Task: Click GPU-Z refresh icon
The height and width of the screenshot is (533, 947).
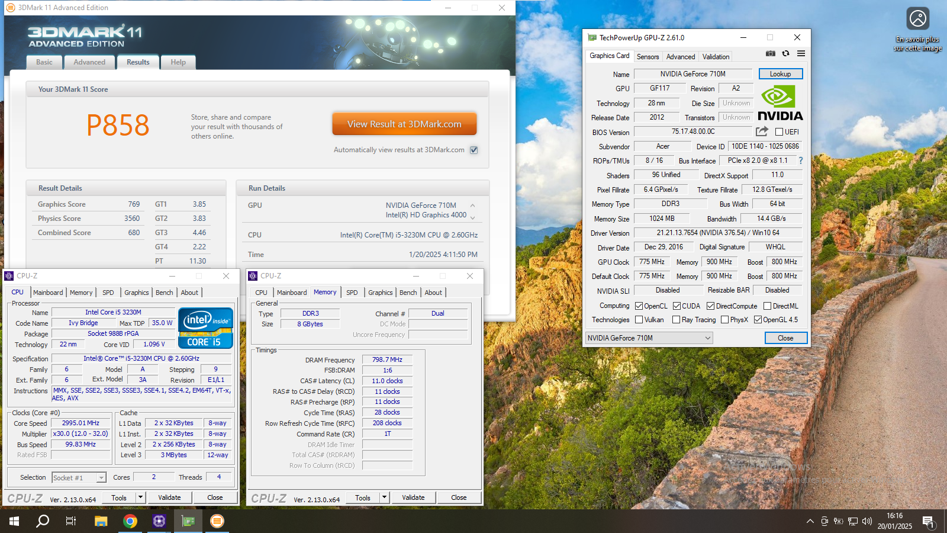Action: (785, 53)
